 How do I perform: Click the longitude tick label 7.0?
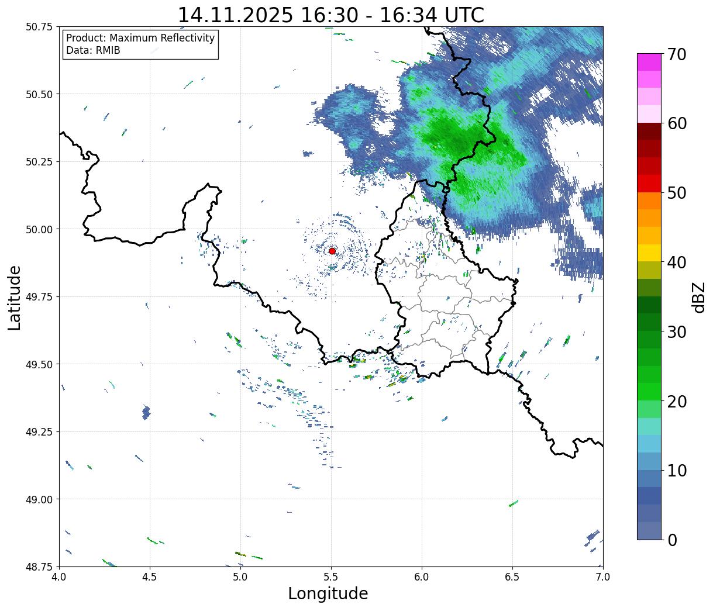(603, 577)
